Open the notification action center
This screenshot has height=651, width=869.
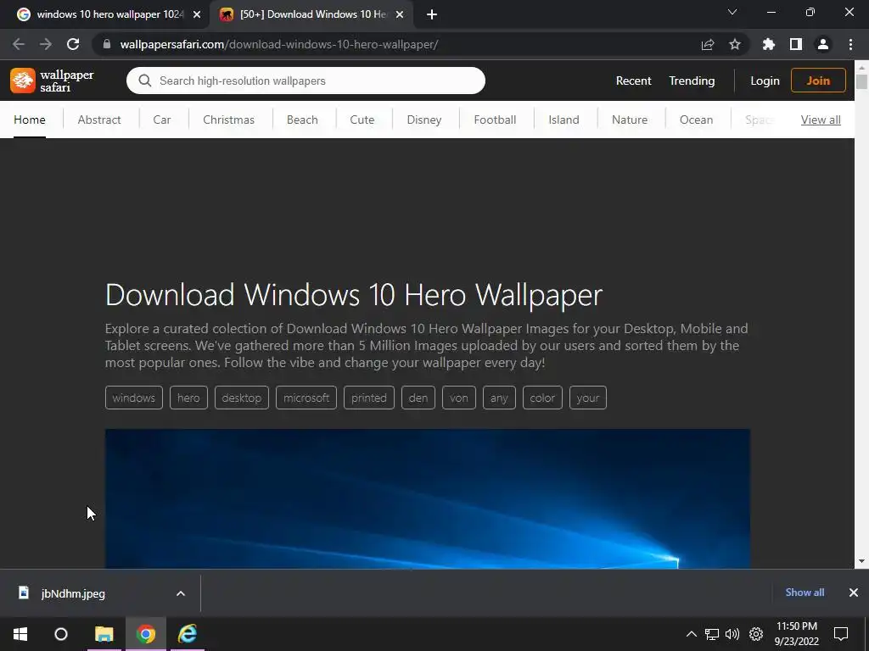pyautogui.click(x=841, y=634)
